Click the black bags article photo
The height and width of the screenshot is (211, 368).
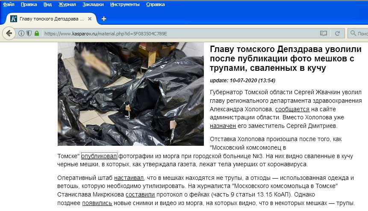coord(131,94)
